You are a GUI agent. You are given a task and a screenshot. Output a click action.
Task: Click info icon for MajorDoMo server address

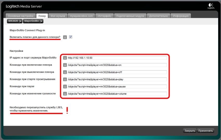tap(65, 58)
